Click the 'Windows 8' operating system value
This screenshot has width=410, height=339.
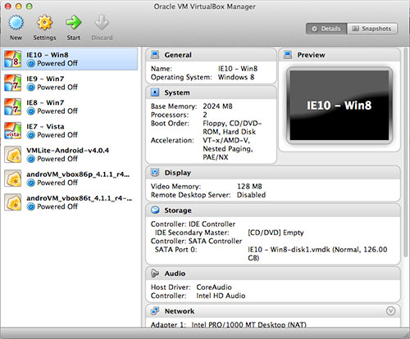click(x=236, y=77)
